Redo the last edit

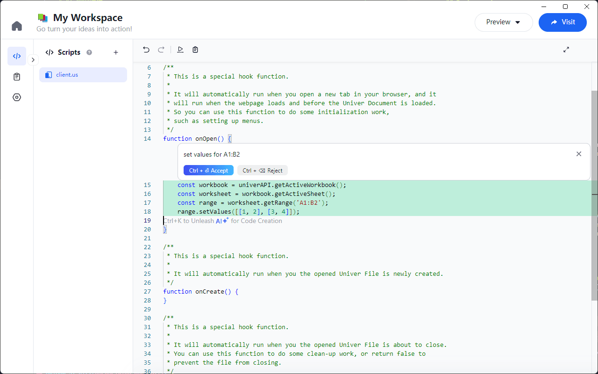[x=161, y=50]
